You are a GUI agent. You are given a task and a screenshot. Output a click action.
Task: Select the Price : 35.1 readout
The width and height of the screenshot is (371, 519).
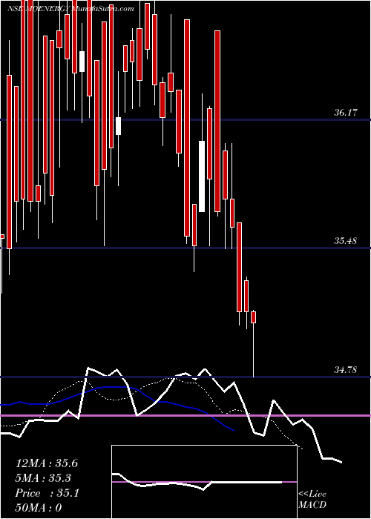(47, 493)
